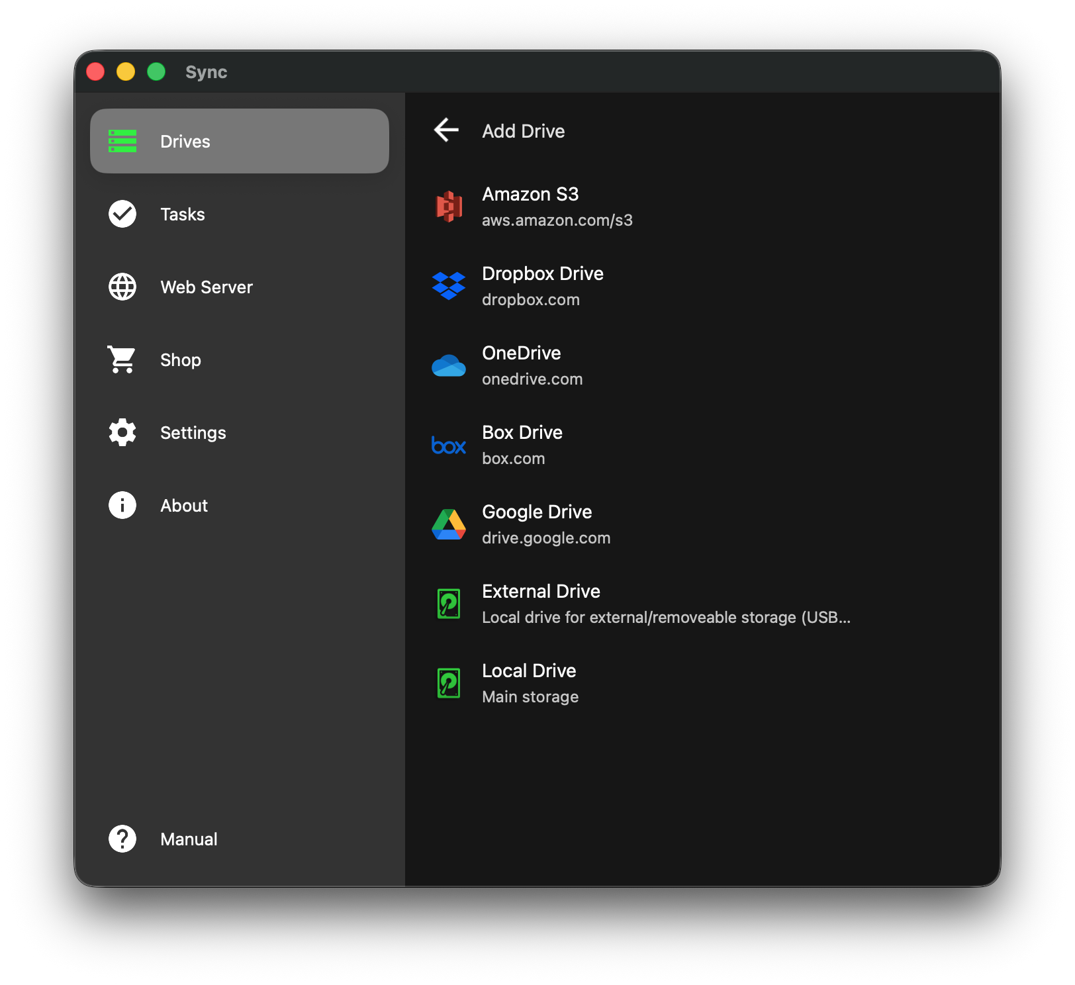Click the External Drive storage icon
Screen dimensions: 1075x985
(x=449, y=603)
